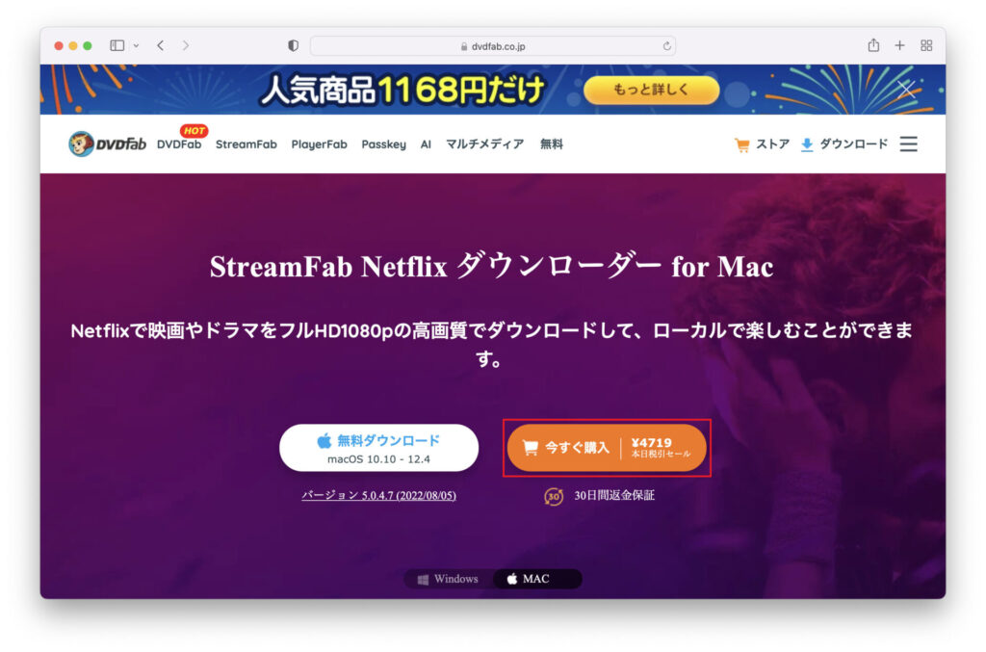Expand the マルチメディア menu
This screenshot has height=652, width=986.
pos(484,144)
